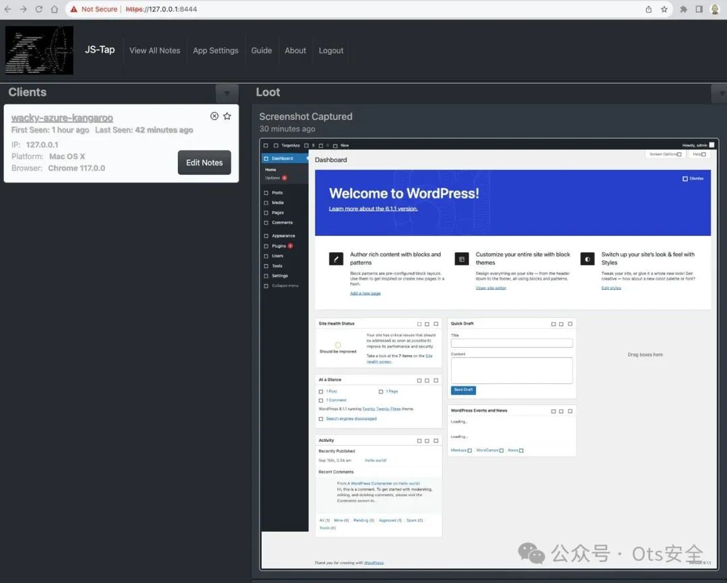Collapse the Activity widget toggle
Image resolution: width=727 pixels, height=583 pixels.
[436, 441]
